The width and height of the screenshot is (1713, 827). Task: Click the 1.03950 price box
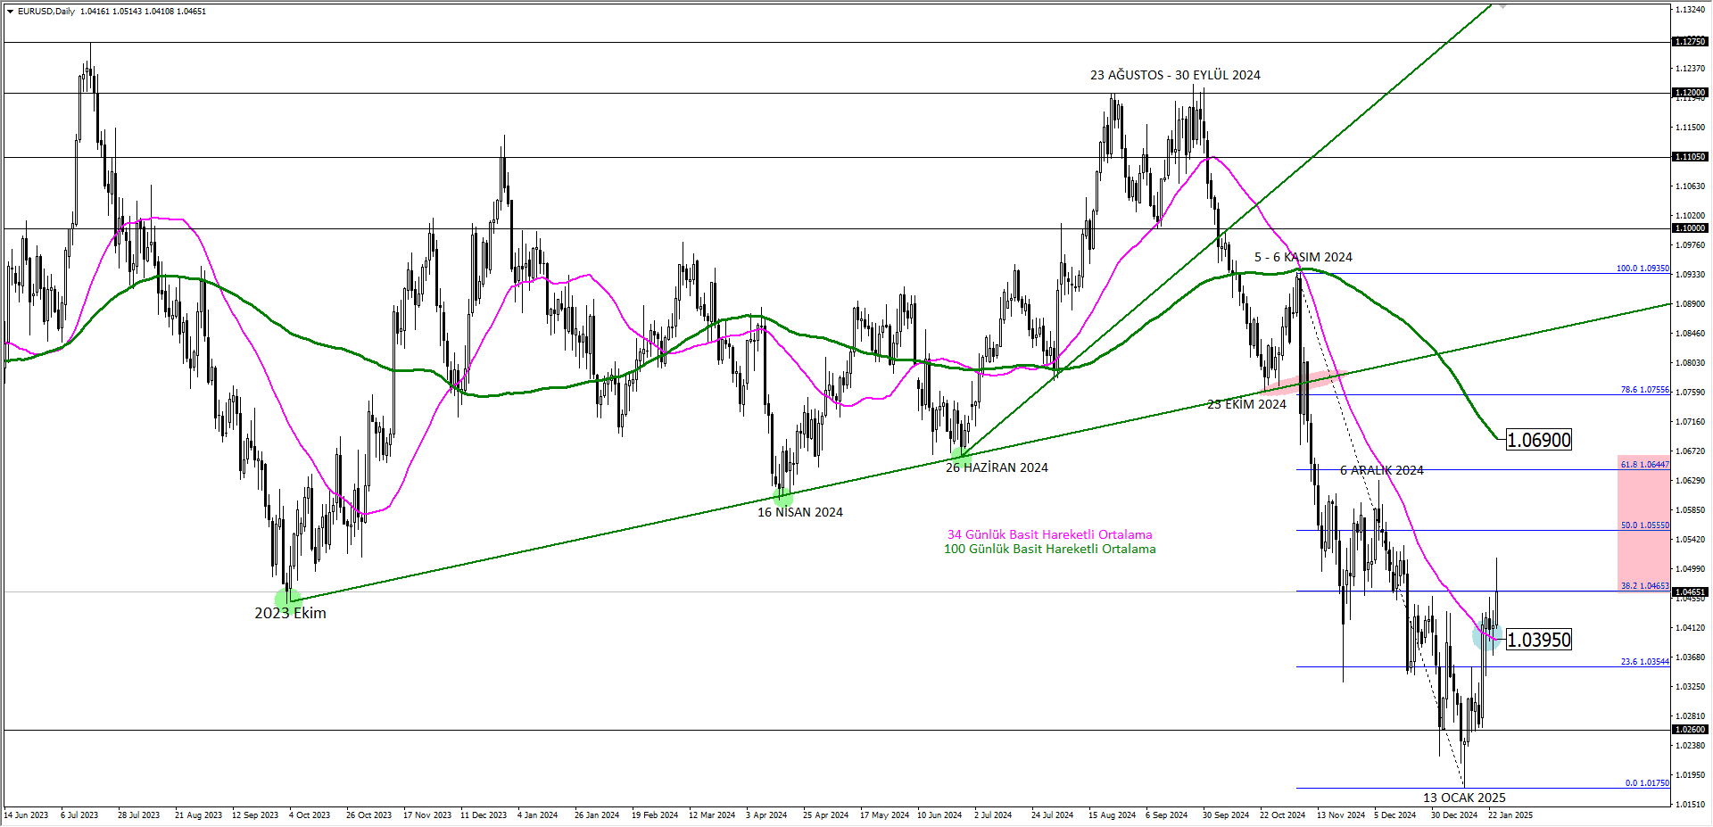(1539, 640)
